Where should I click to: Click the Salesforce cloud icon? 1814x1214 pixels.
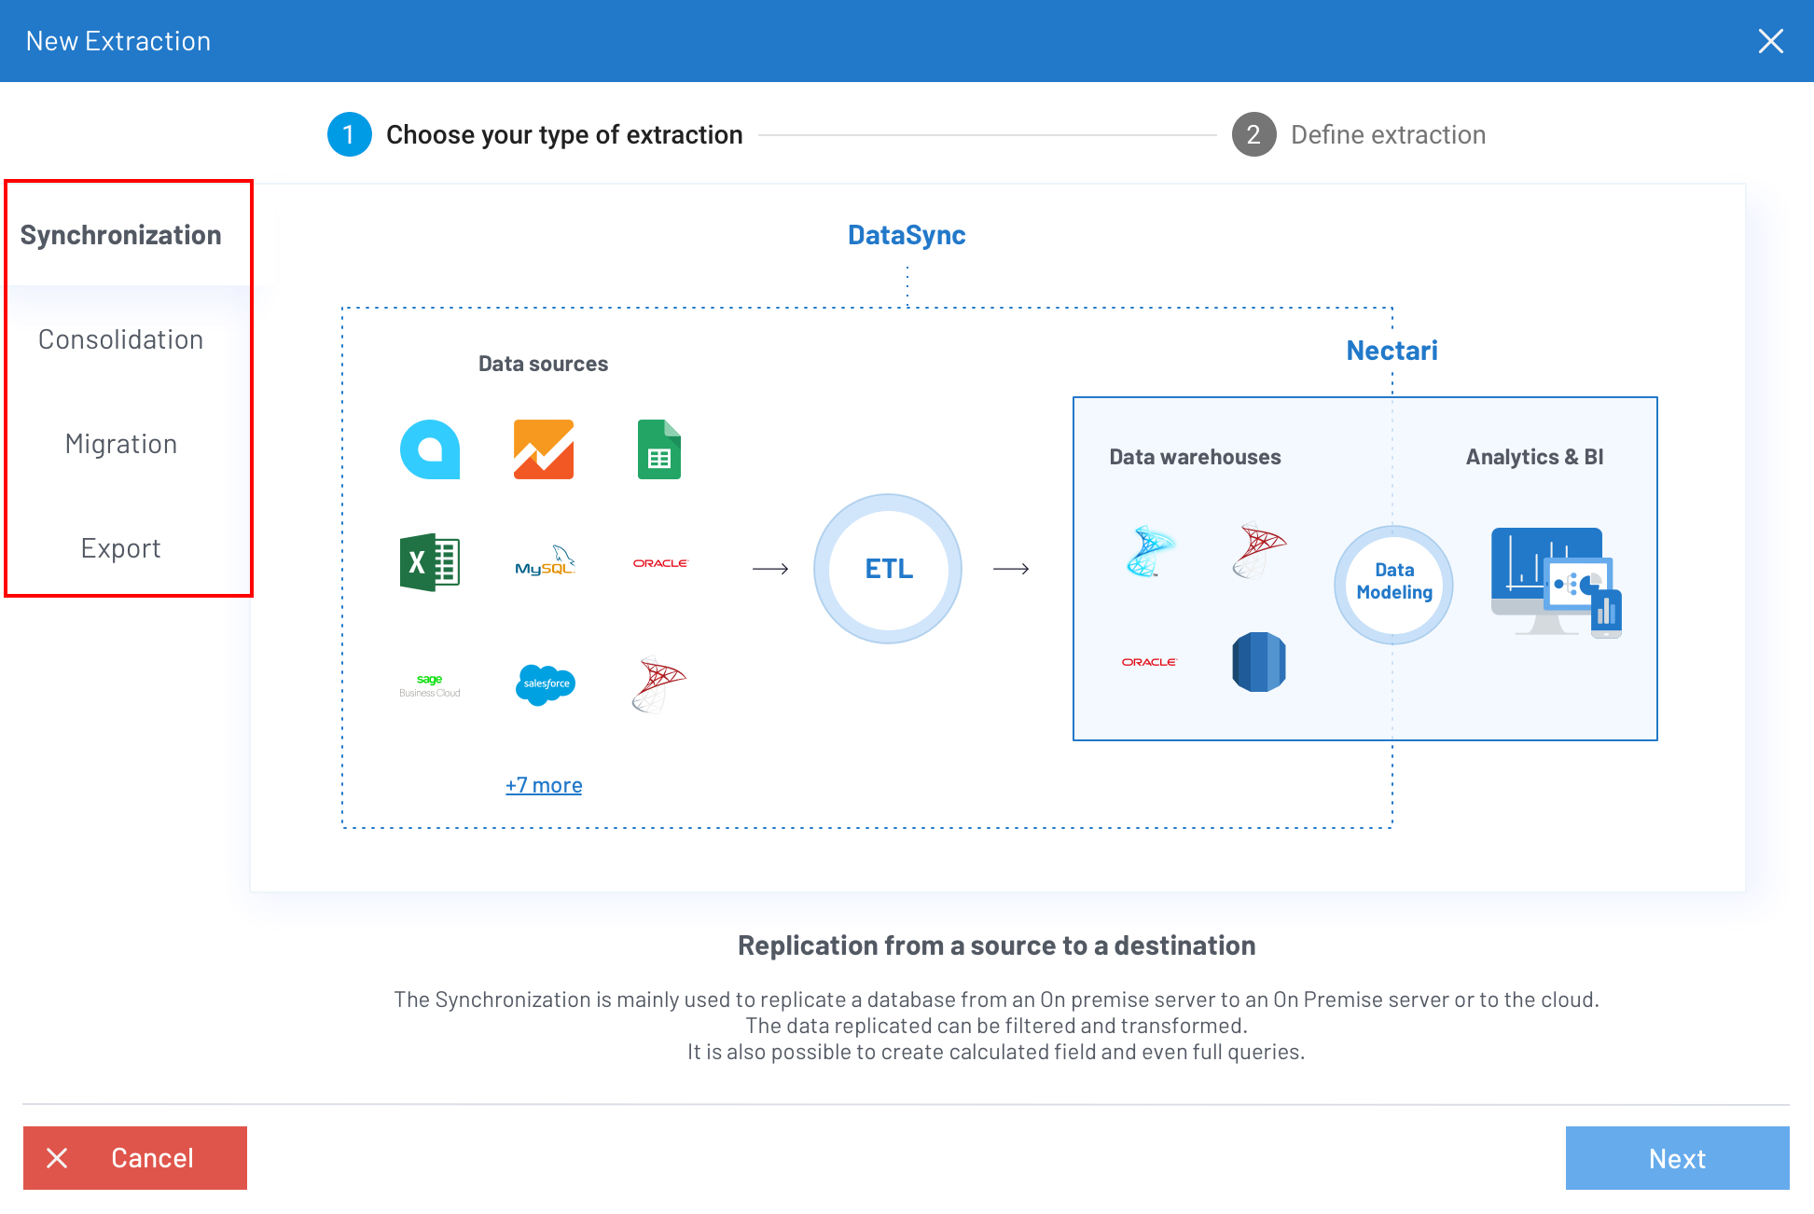point(546,684)
